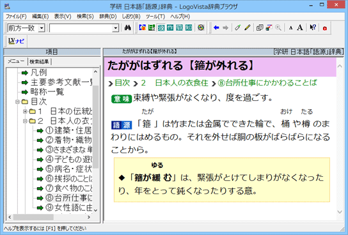This screenshot has height=235, width=348.
Task: Switch to the メニュー tab
Action: pyautogui.click(x=16, y=61)
